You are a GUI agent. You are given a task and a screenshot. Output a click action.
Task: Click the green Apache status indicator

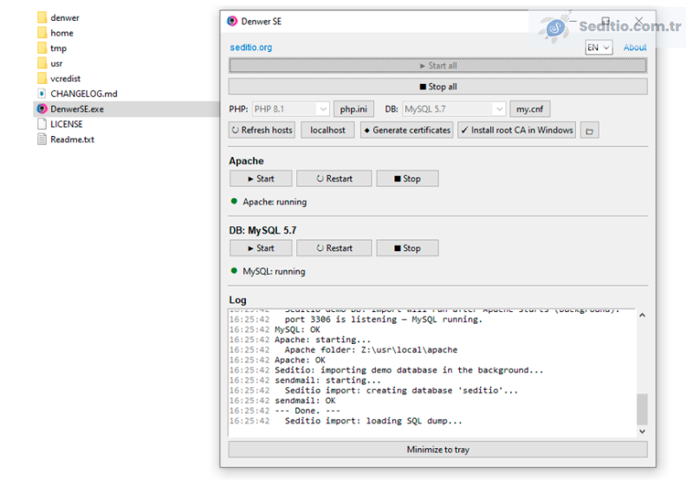coord(234,202)
